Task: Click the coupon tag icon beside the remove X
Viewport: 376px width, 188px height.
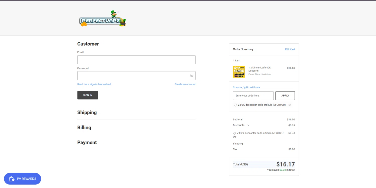Action: (x=235, y=105)
